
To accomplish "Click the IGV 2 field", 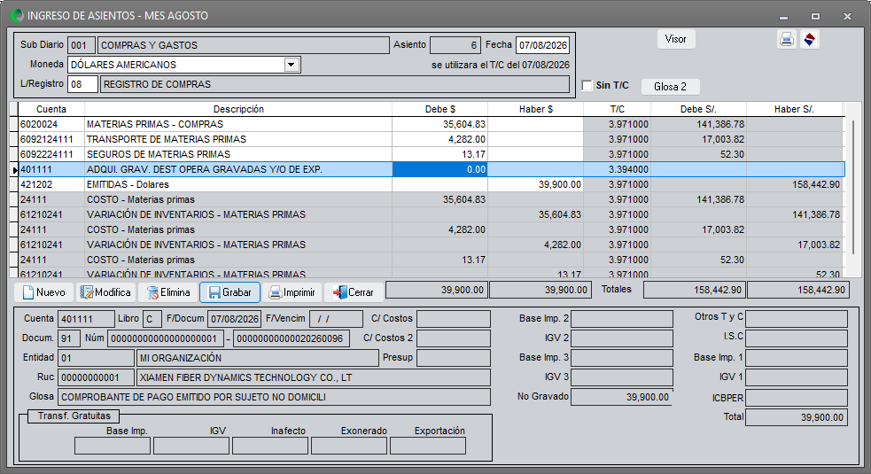I will [x=622, y=338].
